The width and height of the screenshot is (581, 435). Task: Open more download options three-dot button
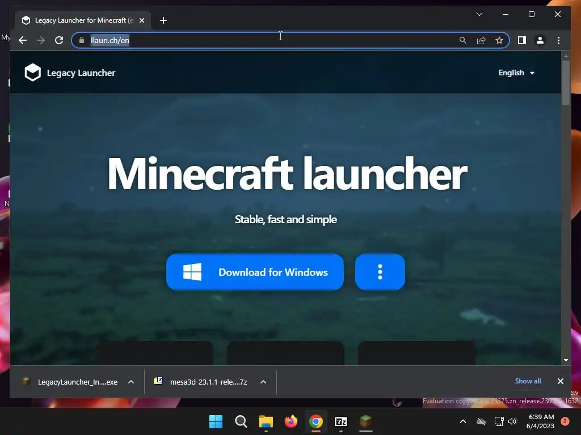(x=380, y=272)
